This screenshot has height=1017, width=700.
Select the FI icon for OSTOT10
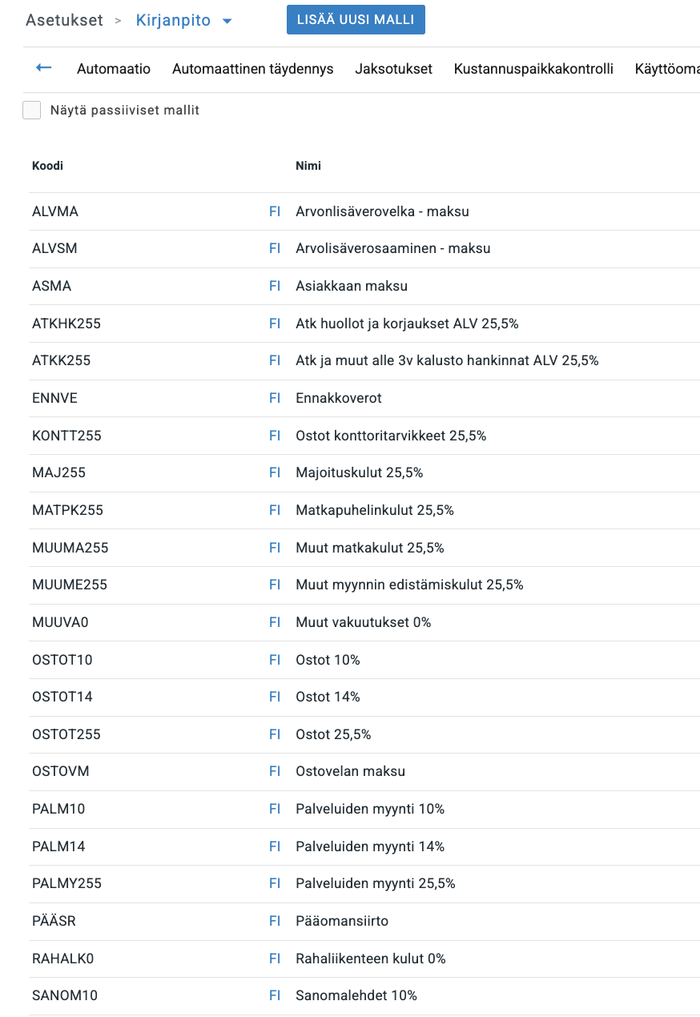[275, 659]
